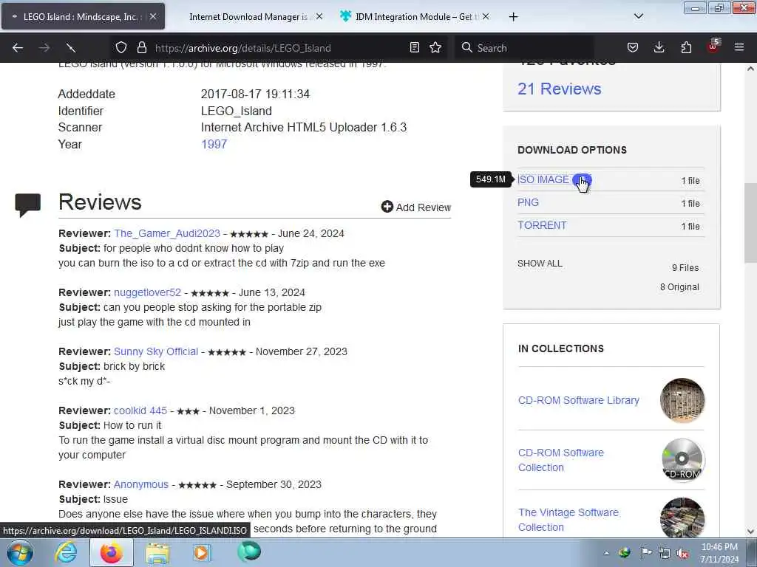Open reviewer The_Gamer_Audi2023 profile

[x=166, y=233]
